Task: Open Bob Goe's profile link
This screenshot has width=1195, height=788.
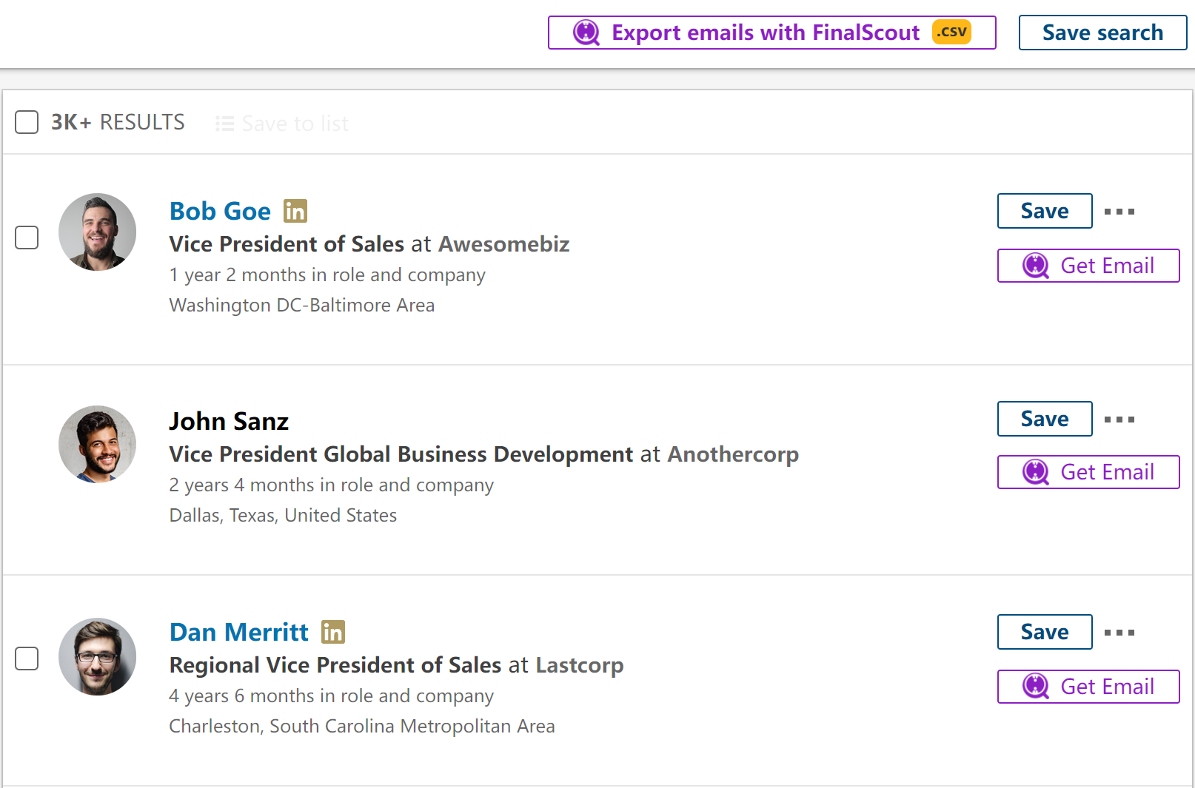Action: [220, 212]
